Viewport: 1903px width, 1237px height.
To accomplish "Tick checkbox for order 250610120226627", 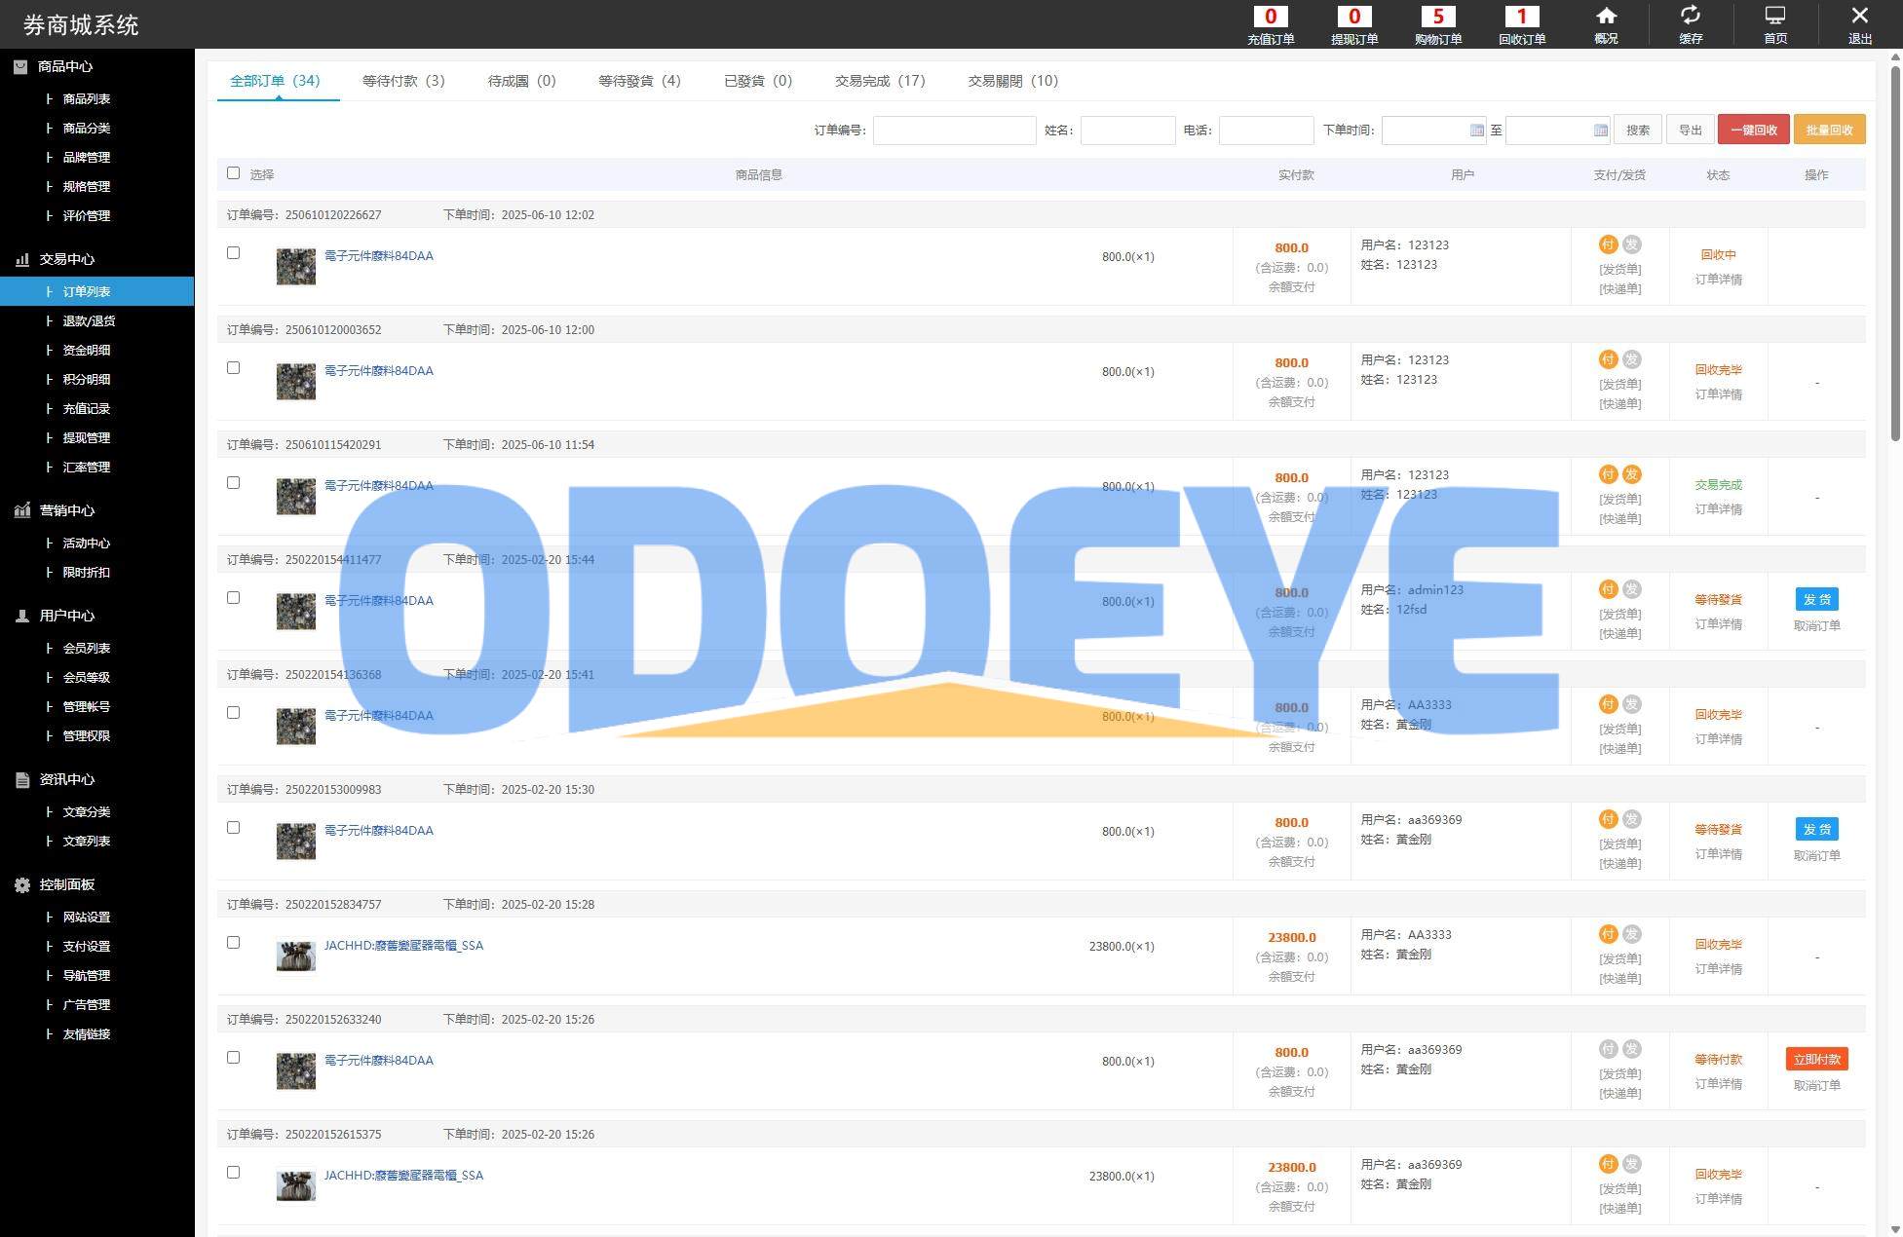I will point(233,253).
